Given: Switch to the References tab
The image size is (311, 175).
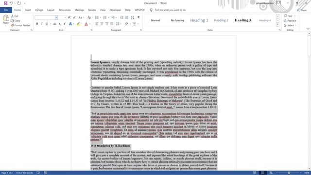Looking at the screenshot, I should click(65, 10).
